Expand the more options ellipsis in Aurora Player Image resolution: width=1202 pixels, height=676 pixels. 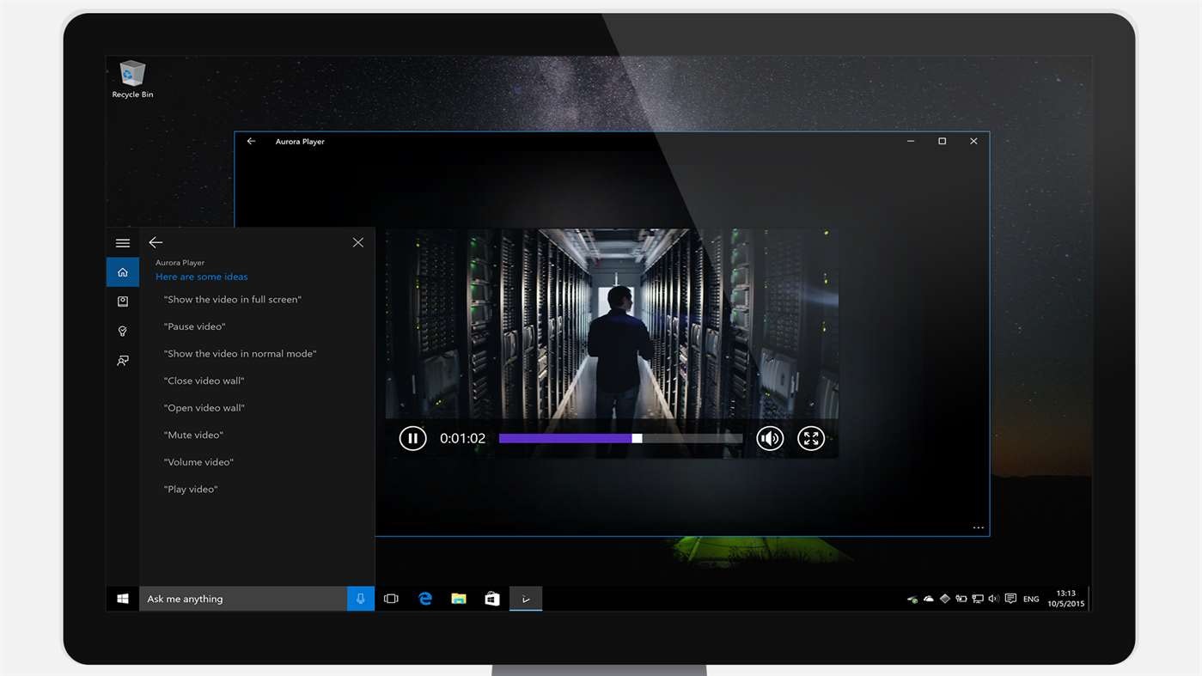[978, 527]
